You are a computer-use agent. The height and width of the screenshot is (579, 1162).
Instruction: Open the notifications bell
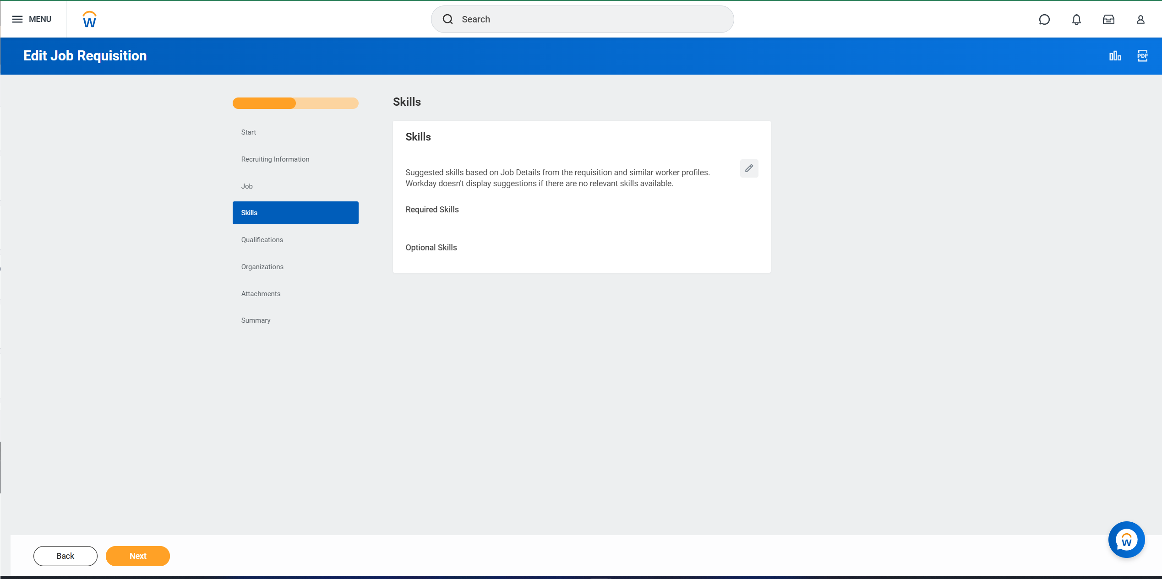[1076, 19]
